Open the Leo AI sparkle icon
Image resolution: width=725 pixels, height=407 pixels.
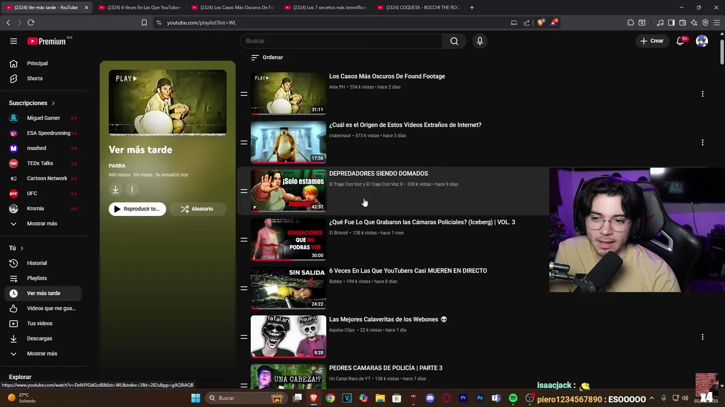(x=694, y=23)
